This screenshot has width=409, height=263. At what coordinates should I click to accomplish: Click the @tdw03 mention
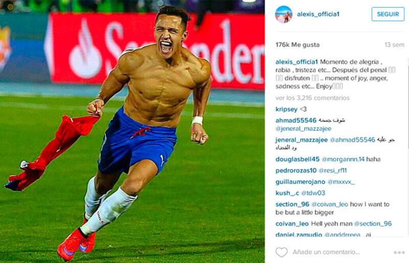point(313,193)
